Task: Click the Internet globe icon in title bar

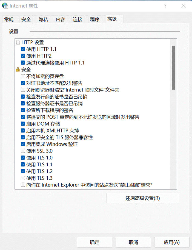Action: pyautogui.click(x=5, y=6)
